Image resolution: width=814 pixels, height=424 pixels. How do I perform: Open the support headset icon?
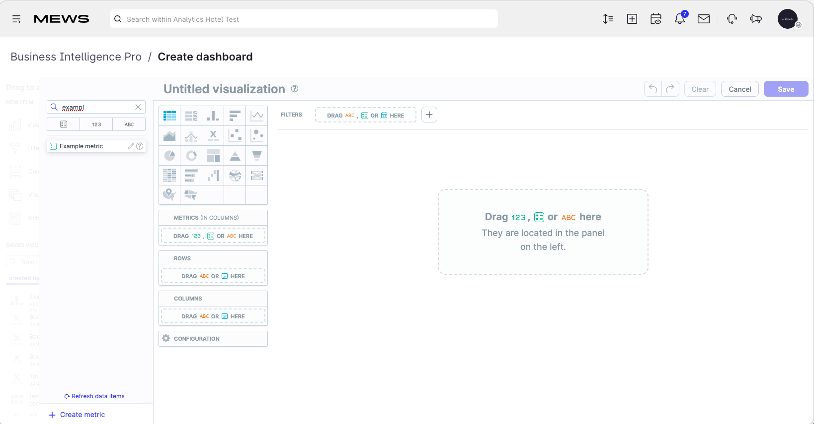click(x=732, y=19)
